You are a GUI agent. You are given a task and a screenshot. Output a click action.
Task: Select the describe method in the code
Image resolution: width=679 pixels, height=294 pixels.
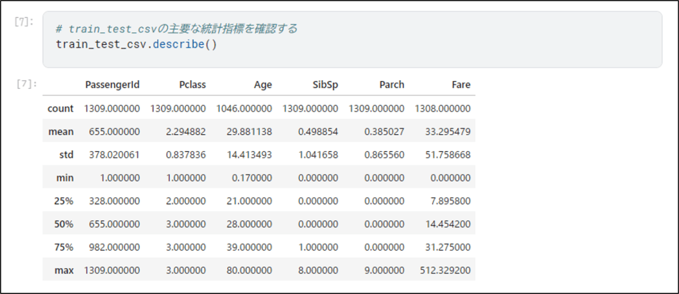178,44
